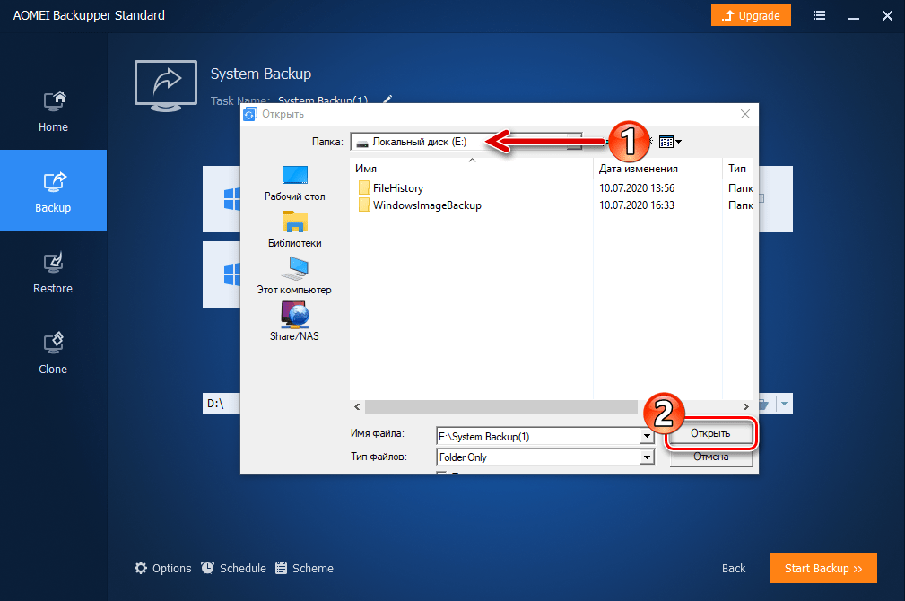Open the AOMEI main menu list icon
Screen dimensions: 905x601
click(x=819, y=15)
